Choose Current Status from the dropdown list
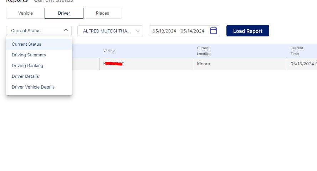Viewport: 317px width, 171px height. coord(26,44)
